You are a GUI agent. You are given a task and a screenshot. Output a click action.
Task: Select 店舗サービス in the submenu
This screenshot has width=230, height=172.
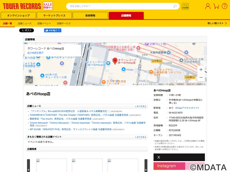click(x=64, y=24)
